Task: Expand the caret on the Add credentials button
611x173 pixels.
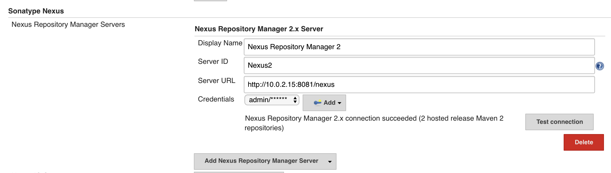Action: [339, 103]
